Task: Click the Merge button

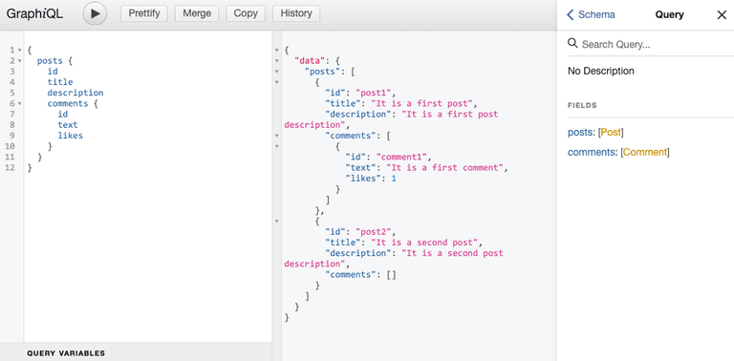Action: (197, 13)
